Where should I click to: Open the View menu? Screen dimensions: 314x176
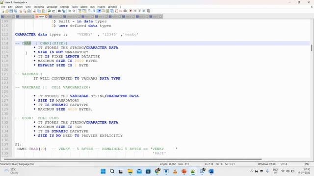(x=28, y=7)
